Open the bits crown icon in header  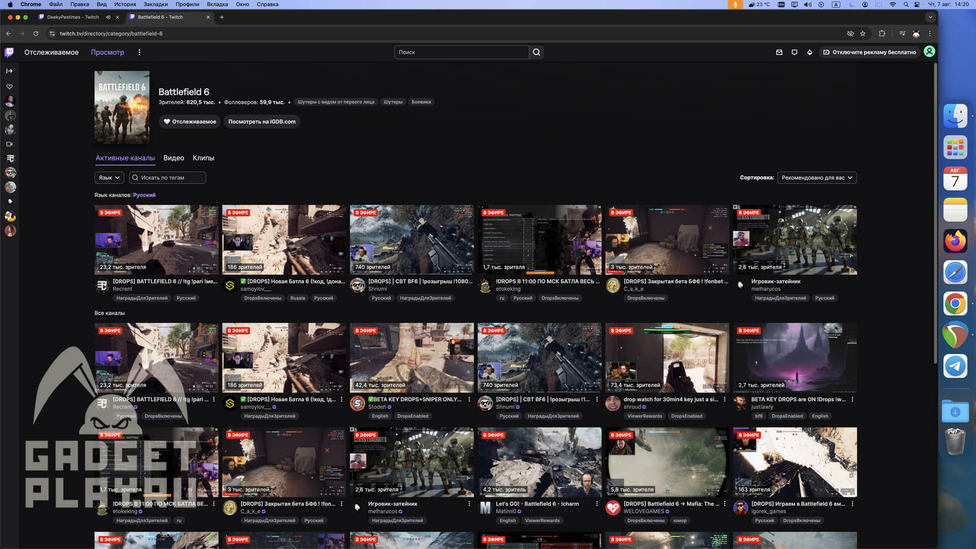tap(809, 52)
